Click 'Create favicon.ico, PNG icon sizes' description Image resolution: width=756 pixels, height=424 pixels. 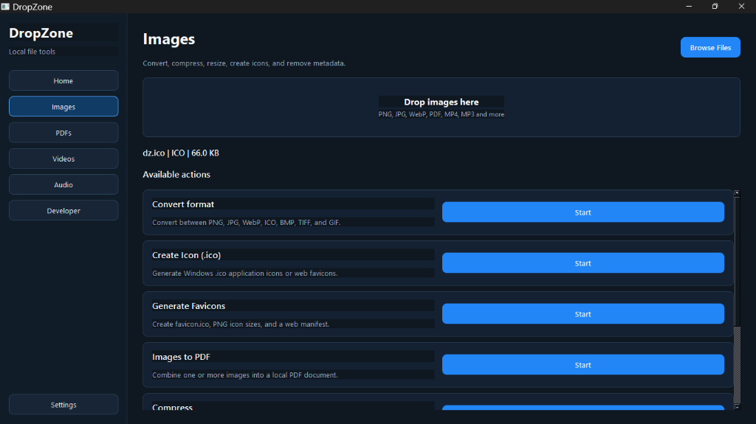241,324
